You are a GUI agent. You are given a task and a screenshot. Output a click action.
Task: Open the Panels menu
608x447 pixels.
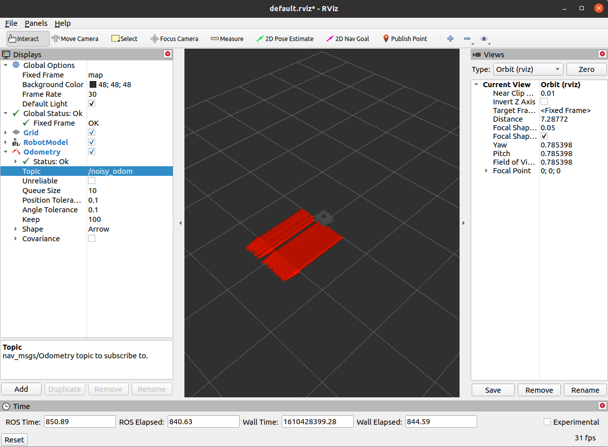[36, 23]
